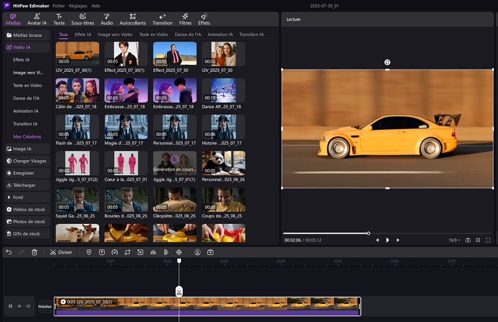Toggle track visibility eye icon
This screenshot has width=498, height=322.
point(19,306)
